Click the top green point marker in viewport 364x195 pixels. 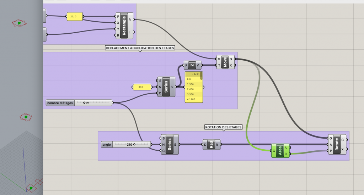19,23
